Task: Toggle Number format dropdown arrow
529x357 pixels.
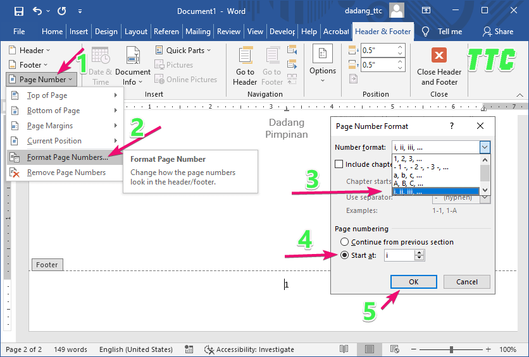Action: coord(485,147)
